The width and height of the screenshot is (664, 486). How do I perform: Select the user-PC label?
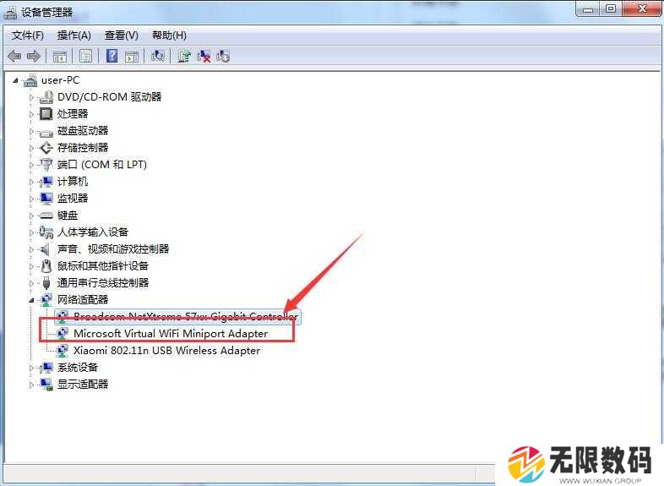point(60,80)
